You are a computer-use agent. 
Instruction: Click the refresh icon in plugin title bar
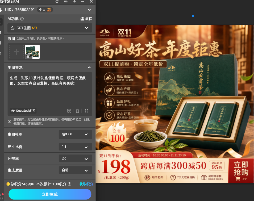57,1
